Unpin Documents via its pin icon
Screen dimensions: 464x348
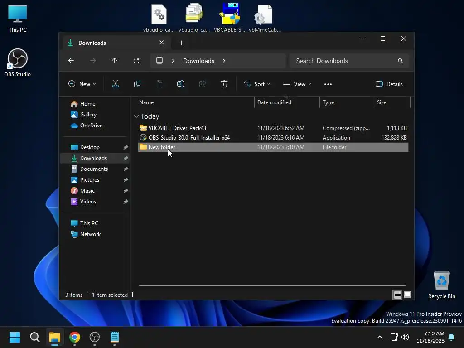pos(126,169)
